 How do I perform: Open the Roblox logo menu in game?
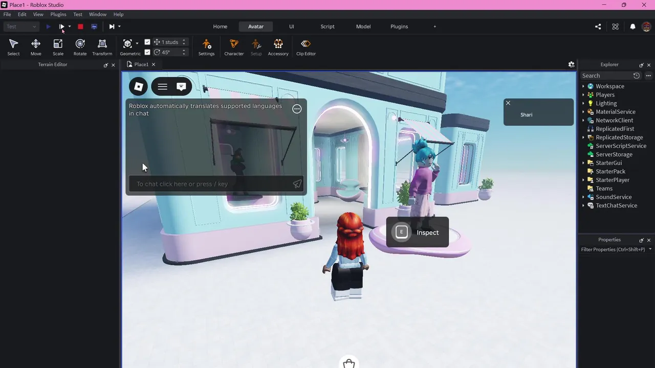tap(138, 87)
